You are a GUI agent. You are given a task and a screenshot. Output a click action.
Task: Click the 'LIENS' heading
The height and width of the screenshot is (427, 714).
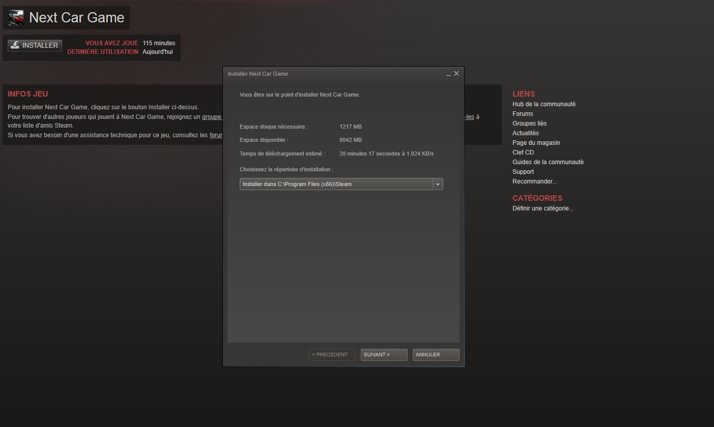[524, 94]
